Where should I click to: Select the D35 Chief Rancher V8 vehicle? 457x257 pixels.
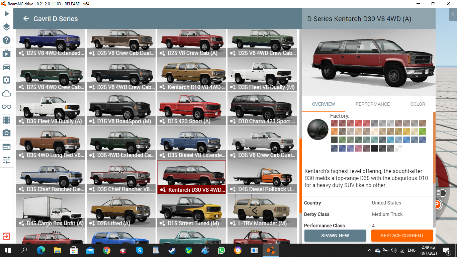click(x=121, y=177)
